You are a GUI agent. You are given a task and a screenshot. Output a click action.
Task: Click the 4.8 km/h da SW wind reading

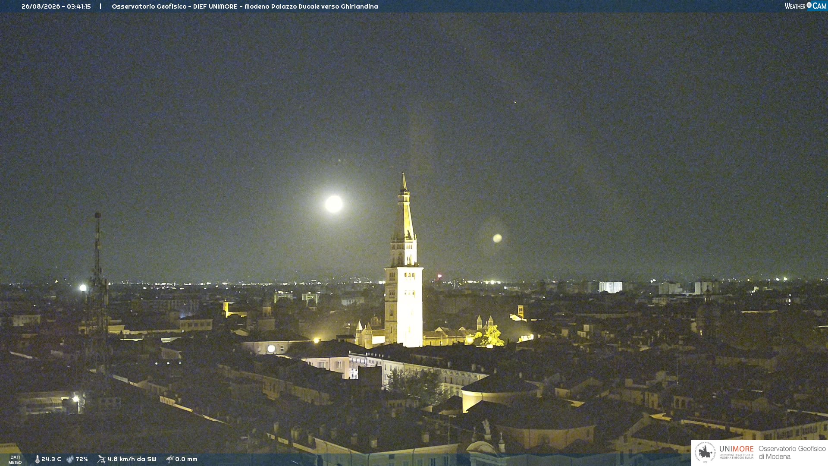tap(132, 459)
